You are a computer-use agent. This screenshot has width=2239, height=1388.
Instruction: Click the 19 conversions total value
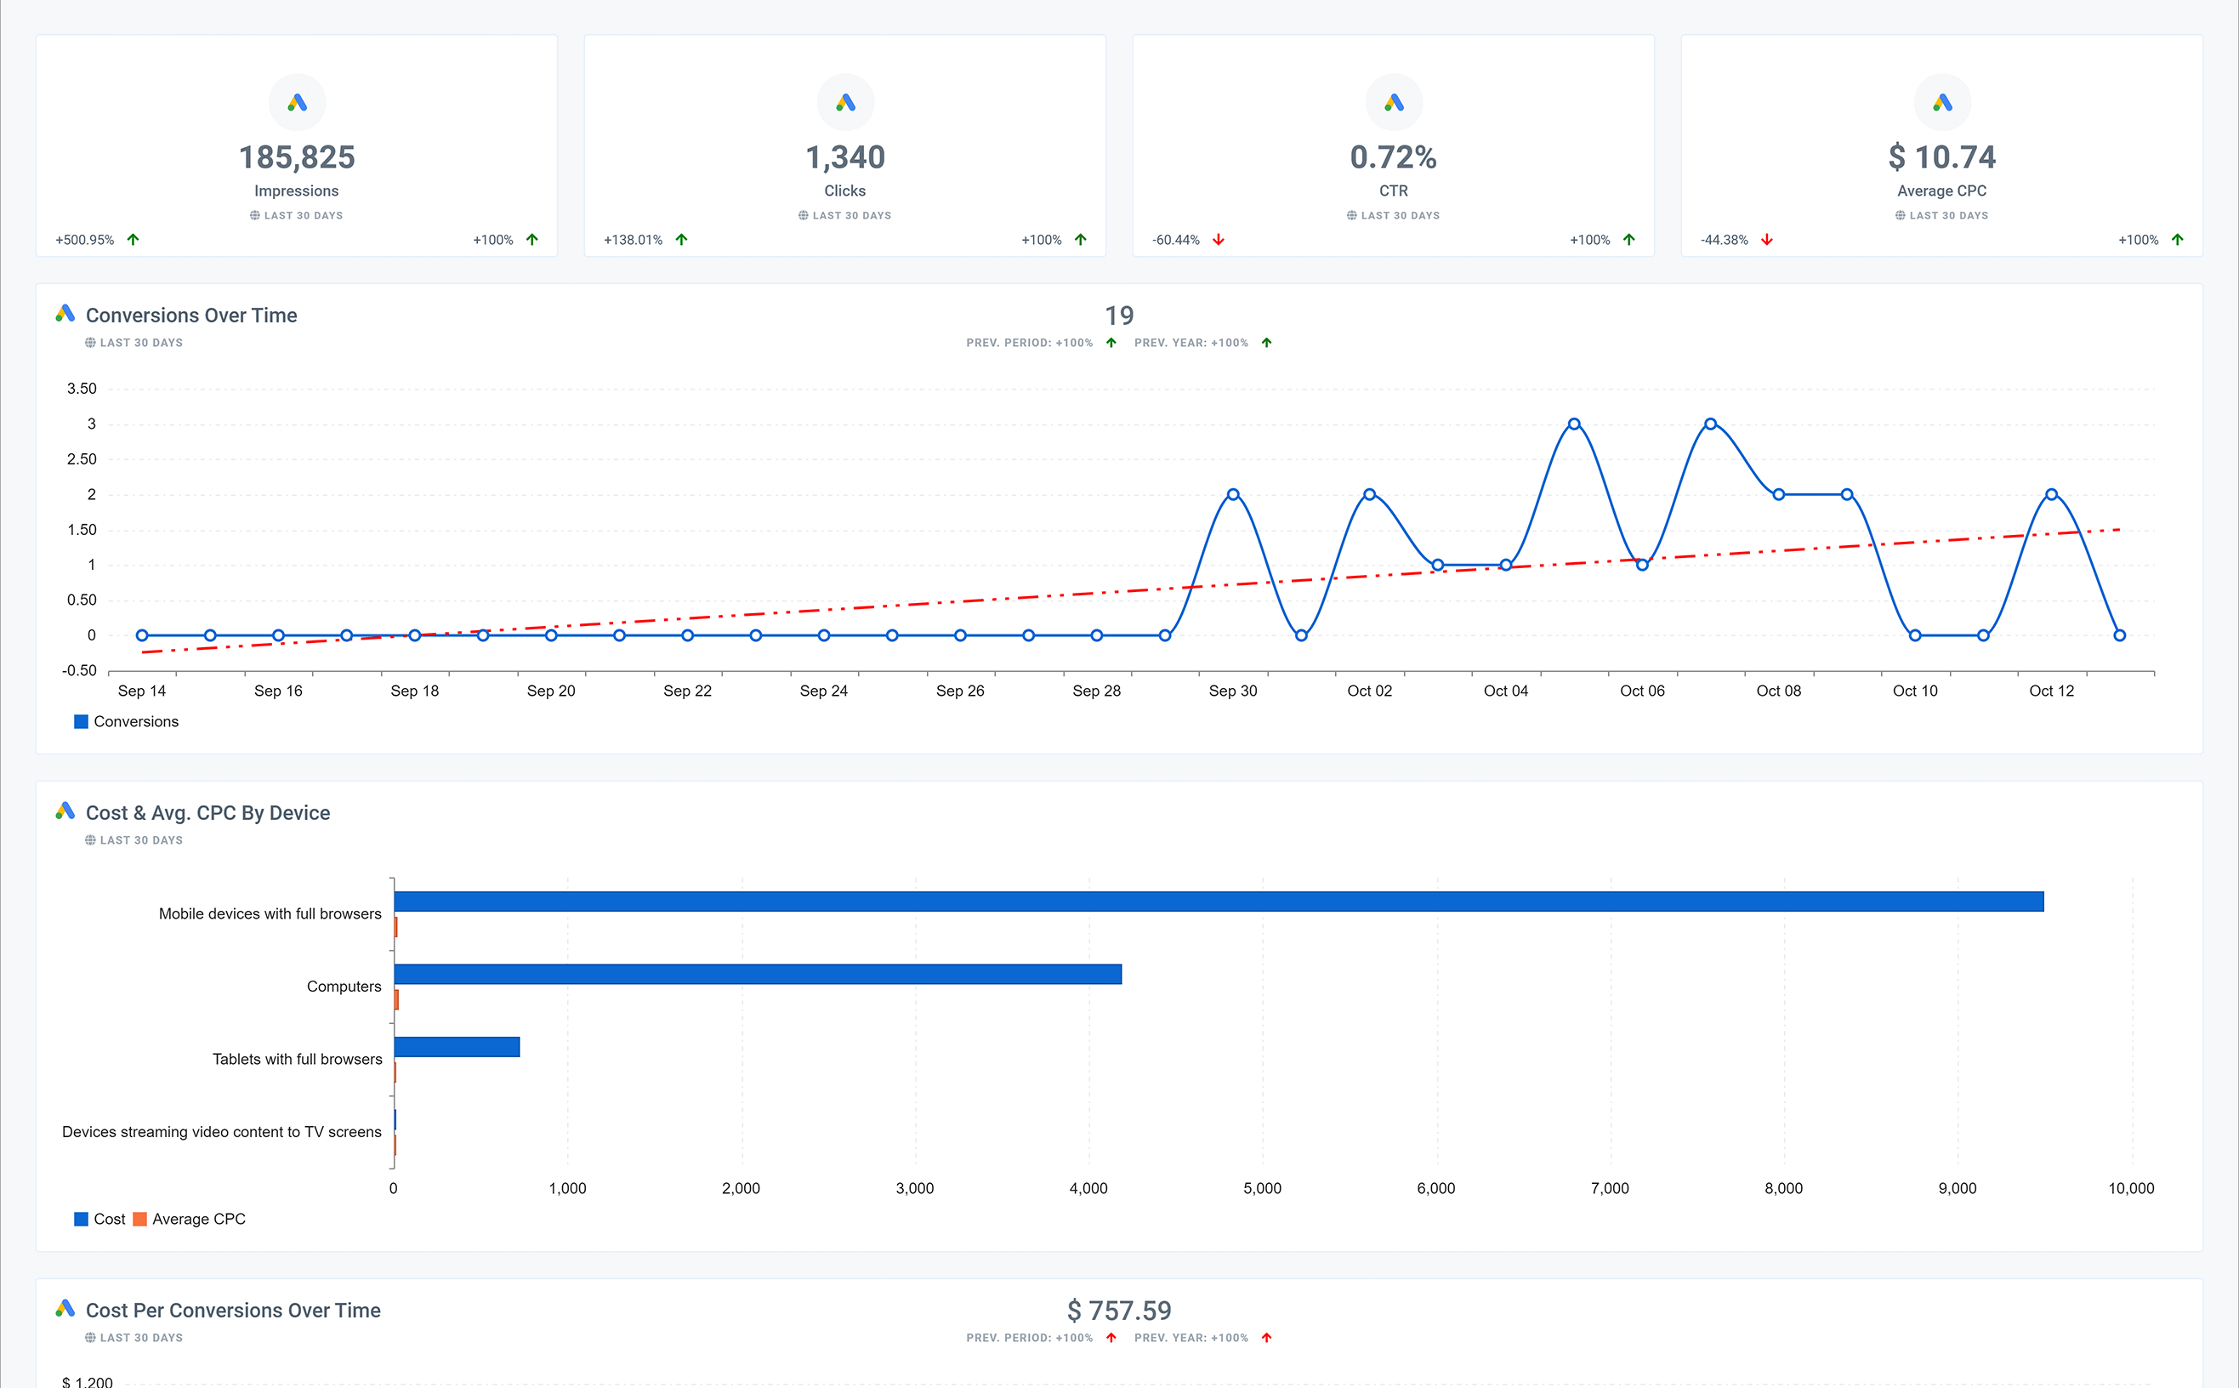1118,315
